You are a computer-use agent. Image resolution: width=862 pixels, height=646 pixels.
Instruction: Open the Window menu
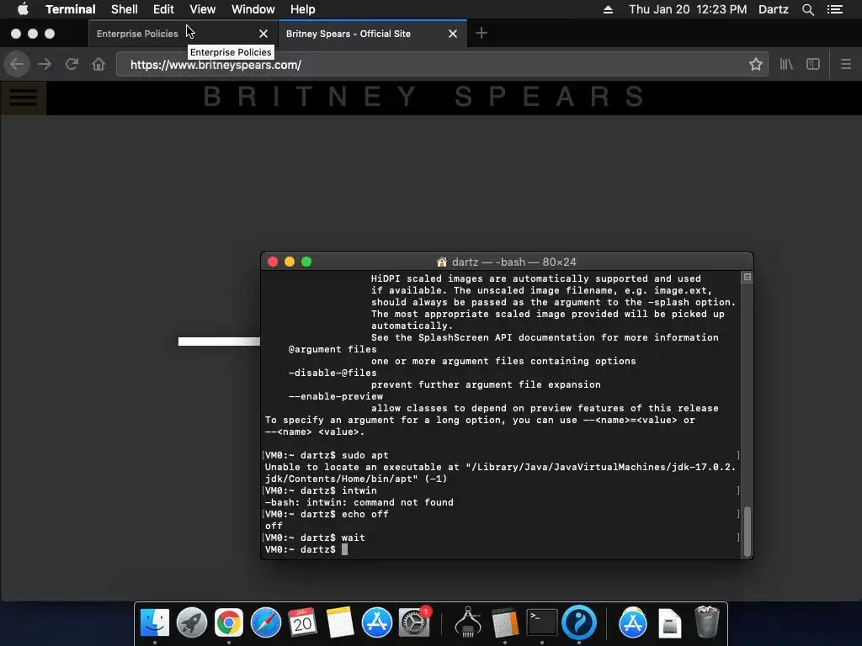click(x=253, y=9)
